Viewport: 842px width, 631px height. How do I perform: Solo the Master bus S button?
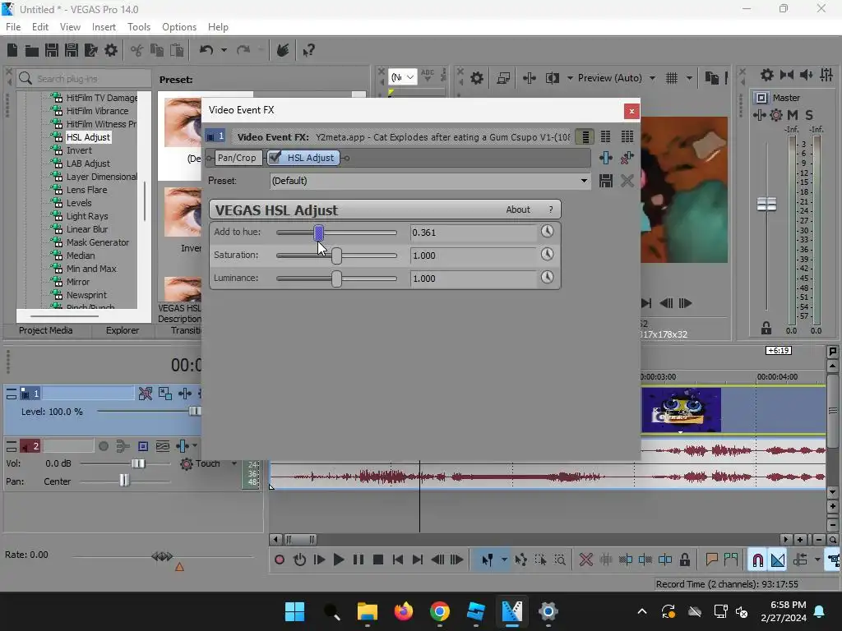coord(809,115)
